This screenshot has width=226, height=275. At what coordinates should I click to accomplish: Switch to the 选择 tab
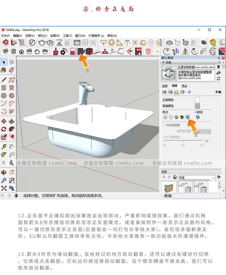point(165,86)
